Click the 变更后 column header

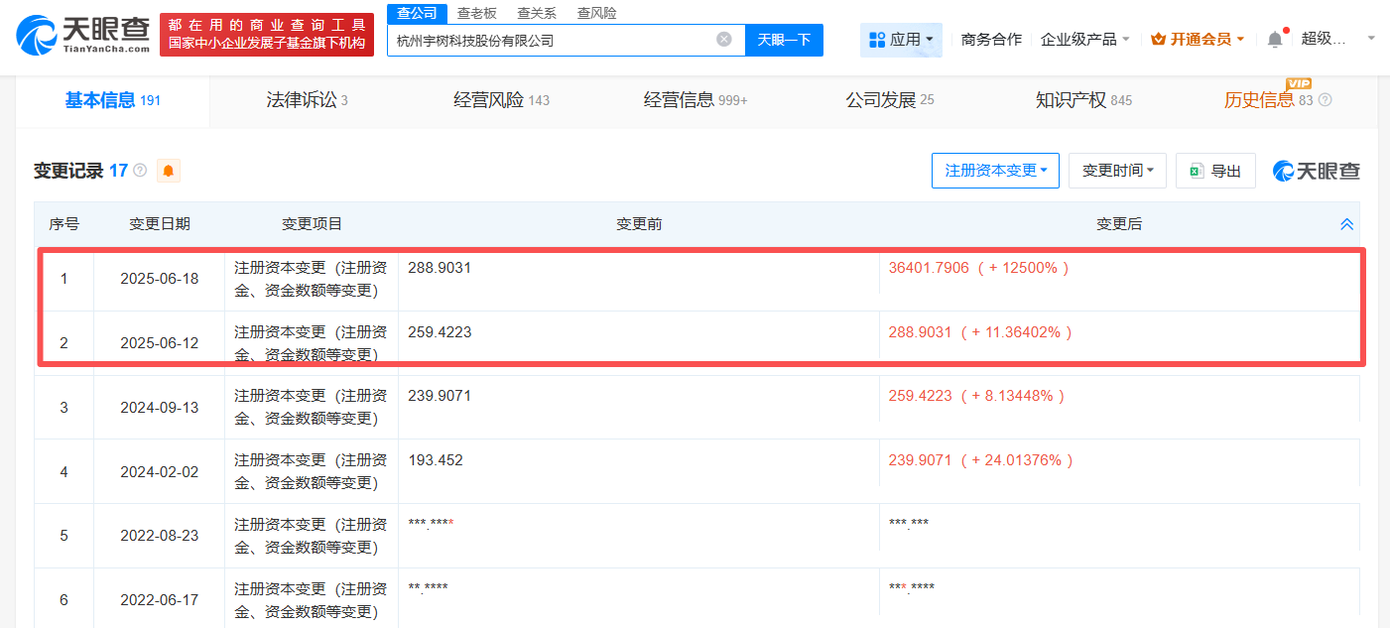[x=1119, y=224]
